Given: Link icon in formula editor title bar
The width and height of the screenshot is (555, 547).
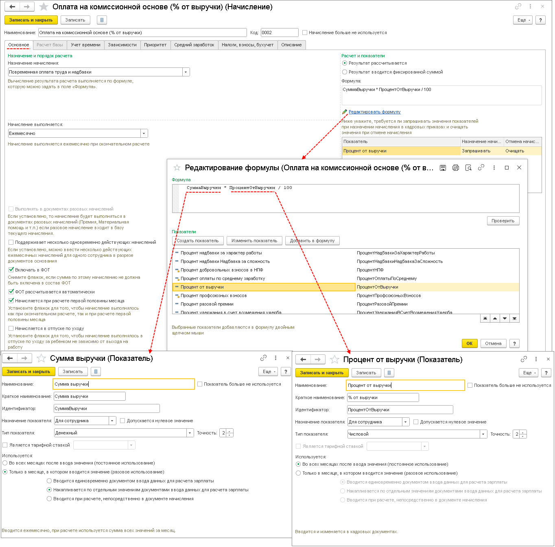Looking at the screenshot, I should (x=481, y=167).
